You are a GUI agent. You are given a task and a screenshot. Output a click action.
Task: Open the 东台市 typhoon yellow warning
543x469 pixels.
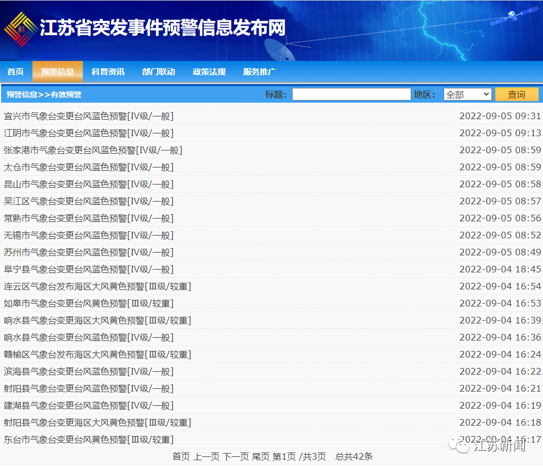(x=88, y=439)
